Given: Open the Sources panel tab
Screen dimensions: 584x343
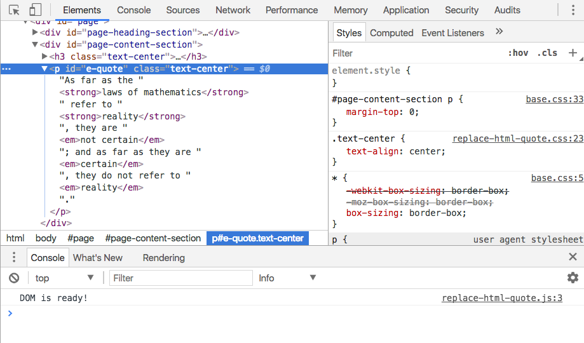Looking at the screenshot, I should click(x=183, y=10).
